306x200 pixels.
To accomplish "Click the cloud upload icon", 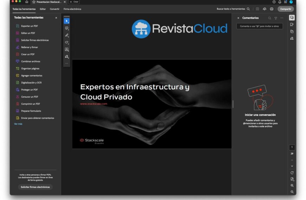I will pos(264,9).
